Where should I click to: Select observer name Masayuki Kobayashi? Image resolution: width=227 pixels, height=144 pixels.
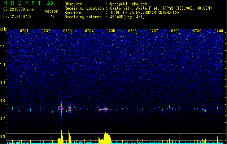[x=130, y=4]
